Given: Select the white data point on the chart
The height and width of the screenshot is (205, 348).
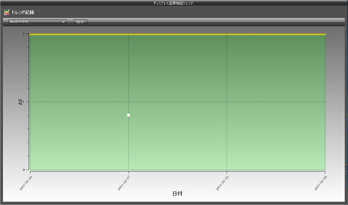Looking at the screenshot, I should tap(128, 115).
